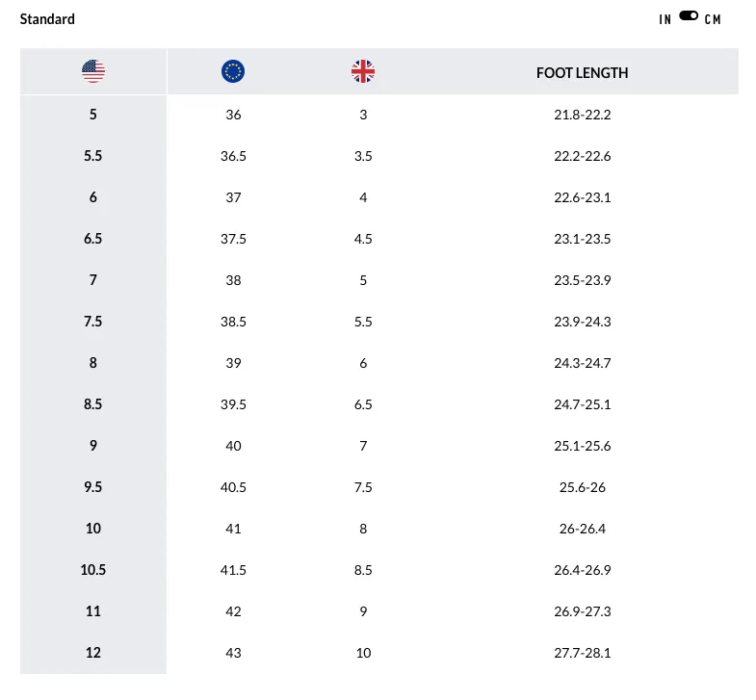Click the FOOT LENGTH column header
Image resolution: width=756 pixels, height=700 pixels.
[582, 73]
